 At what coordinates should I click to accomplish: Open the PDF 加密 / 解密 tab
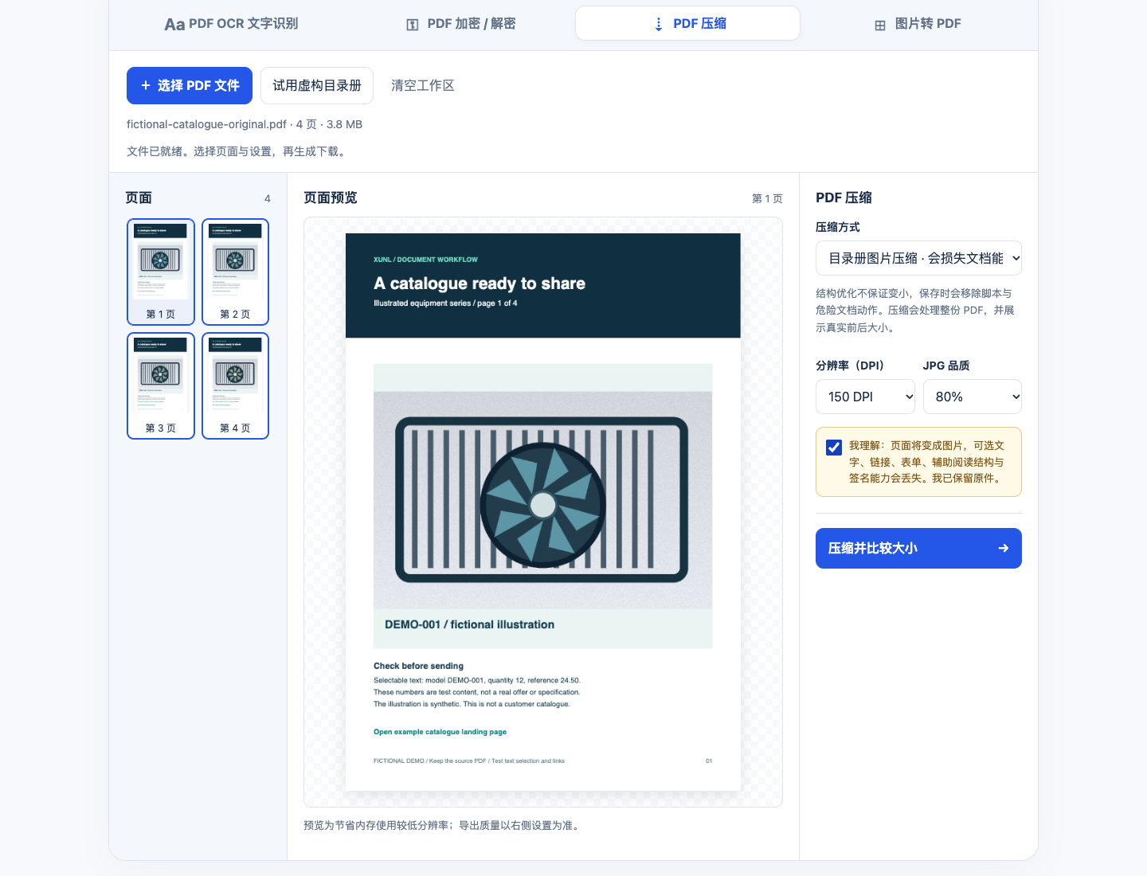point(461,24)
